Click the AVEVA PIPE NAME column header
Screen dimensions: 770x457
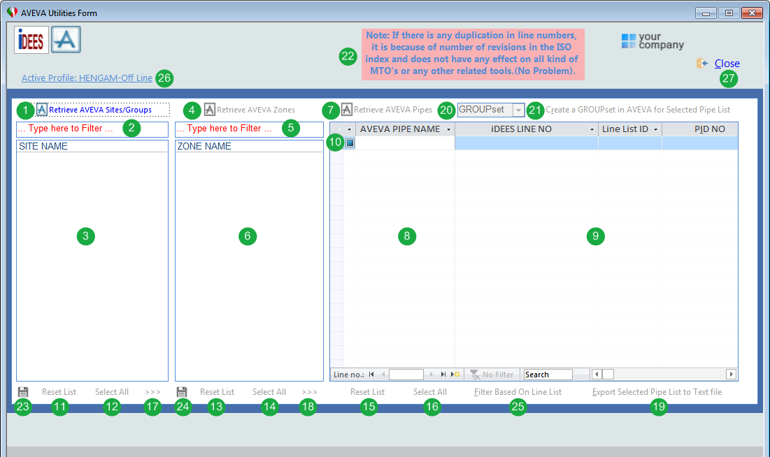405,129
